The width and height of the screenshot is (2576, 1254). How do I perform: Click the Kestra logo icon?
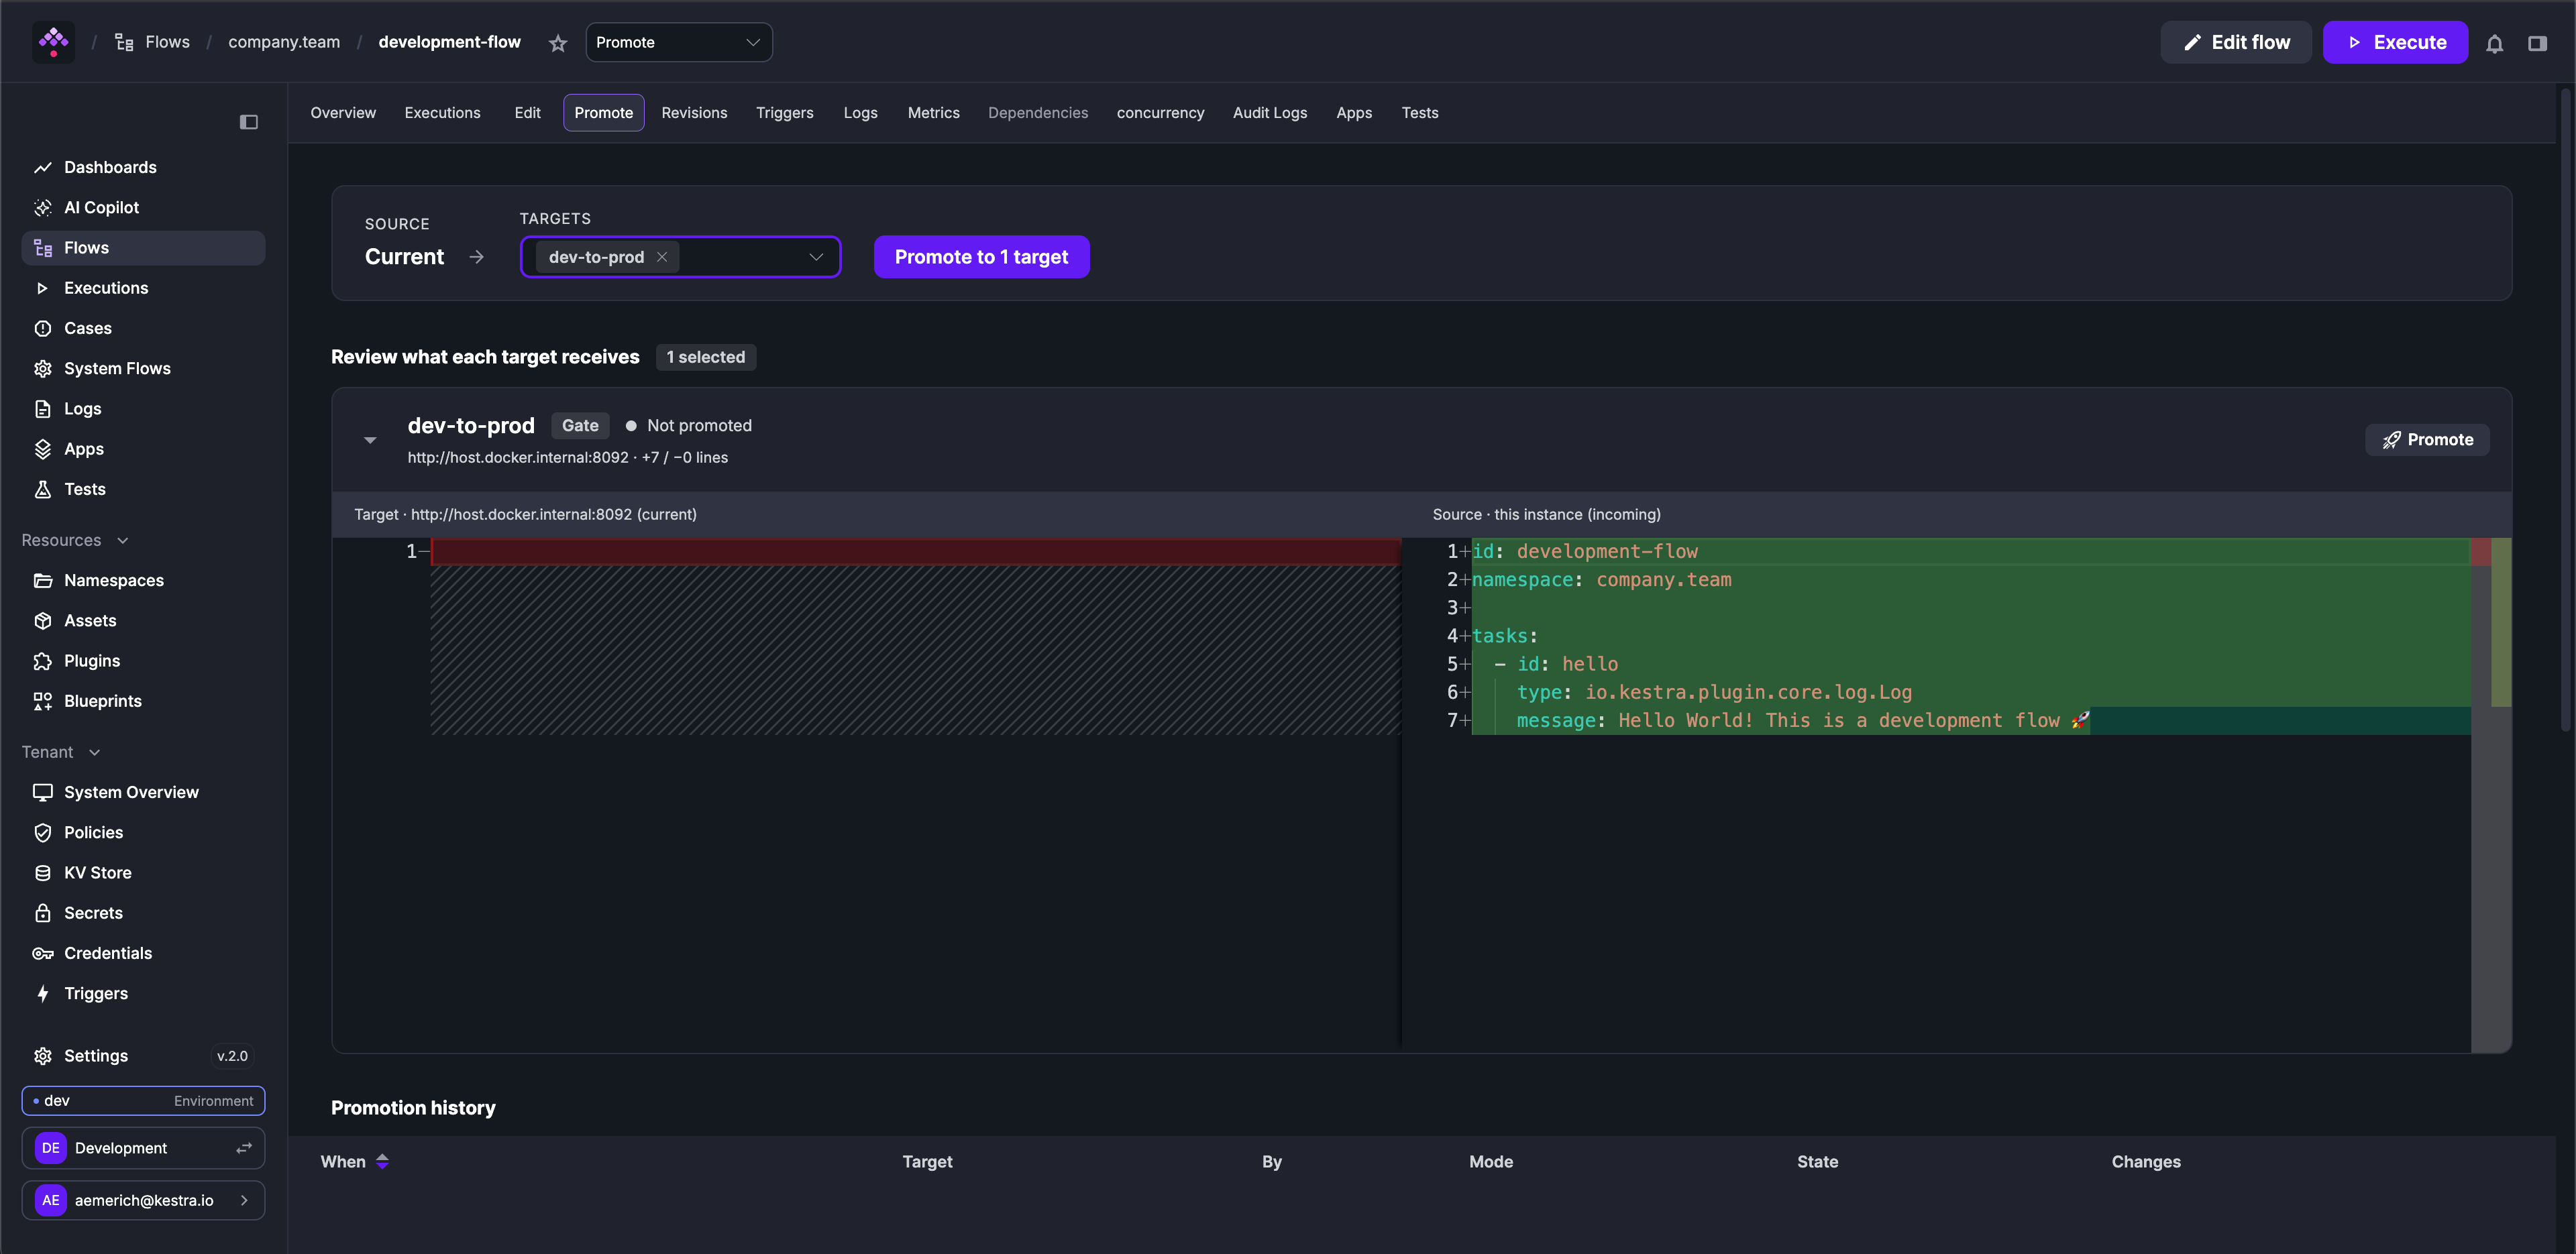[53, 42]
